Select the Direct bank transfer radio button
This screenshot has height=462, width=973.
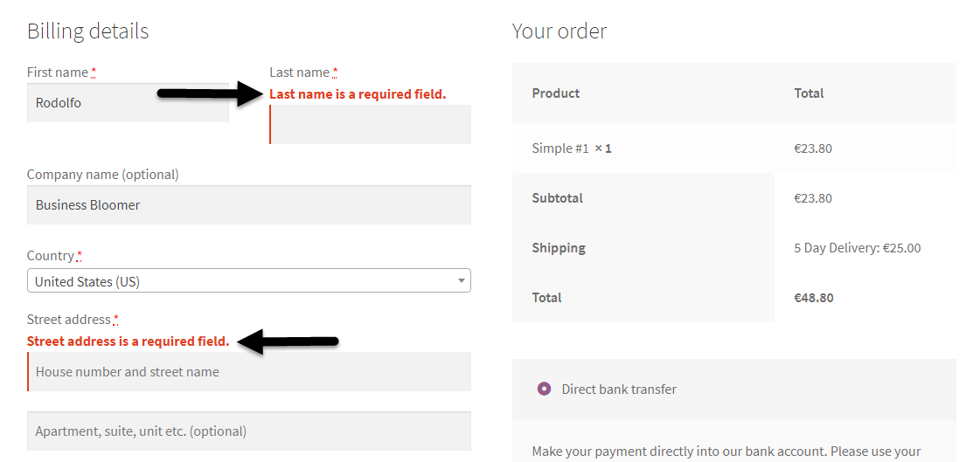pyautogui.click(x=545, y=390)
